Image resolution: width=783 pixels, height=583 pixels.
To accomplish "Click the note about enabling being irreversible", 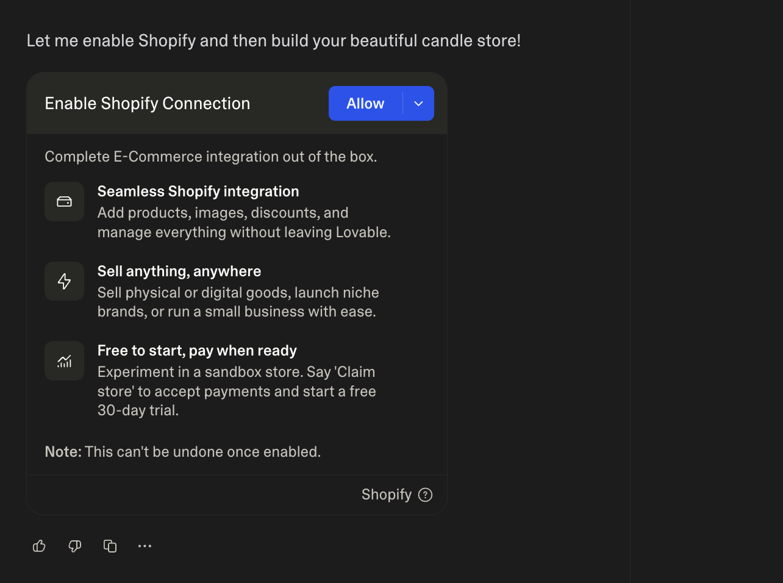I will point(183,452).
